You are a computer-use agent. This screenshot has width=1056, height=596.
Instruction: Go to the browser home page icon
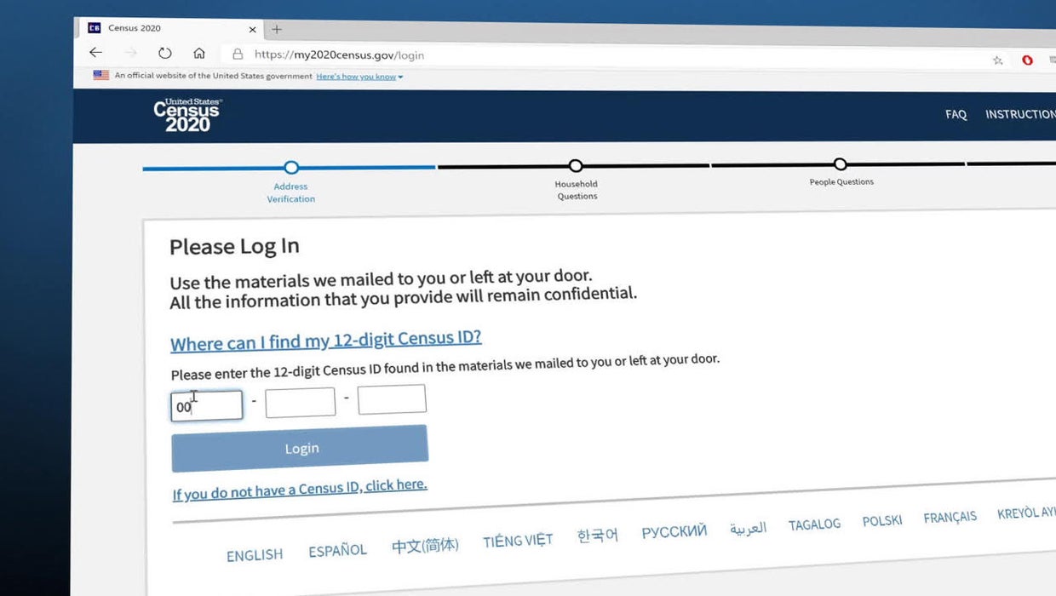(x=199, y=53)
